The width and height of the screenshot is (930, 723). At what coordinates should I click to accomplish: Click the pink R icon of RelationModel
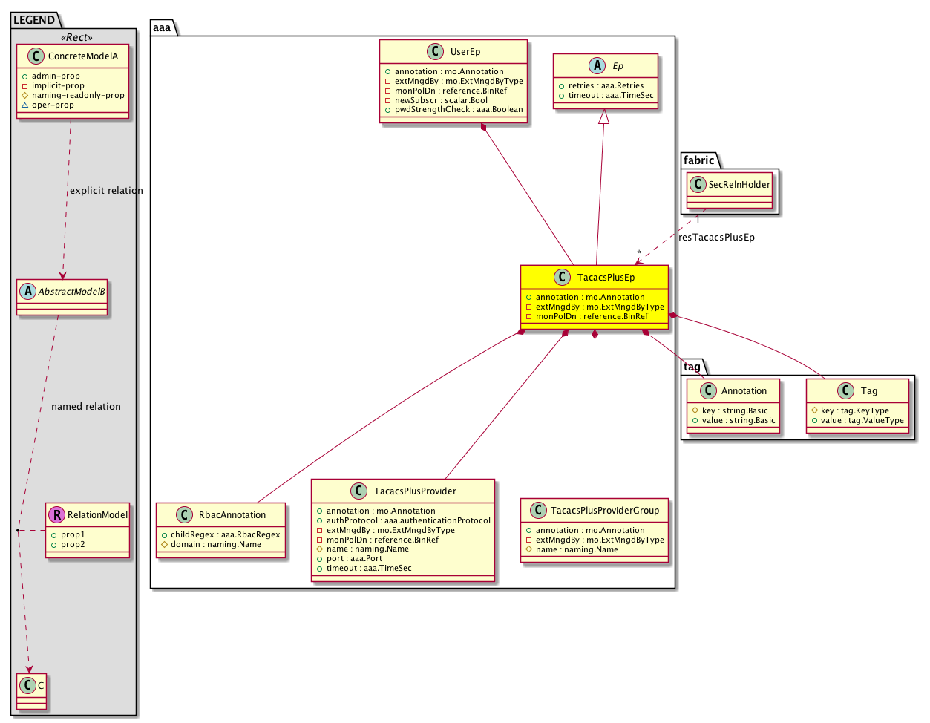56,514
